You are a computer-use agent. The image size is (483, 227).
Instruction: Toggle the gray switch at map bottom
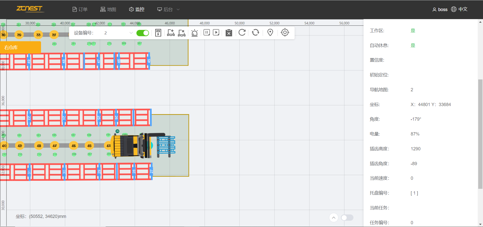tap(347, 217)
